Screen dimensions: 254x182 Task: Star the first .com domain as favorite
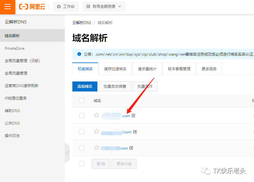pyautogui.click(x=96, y=115)
